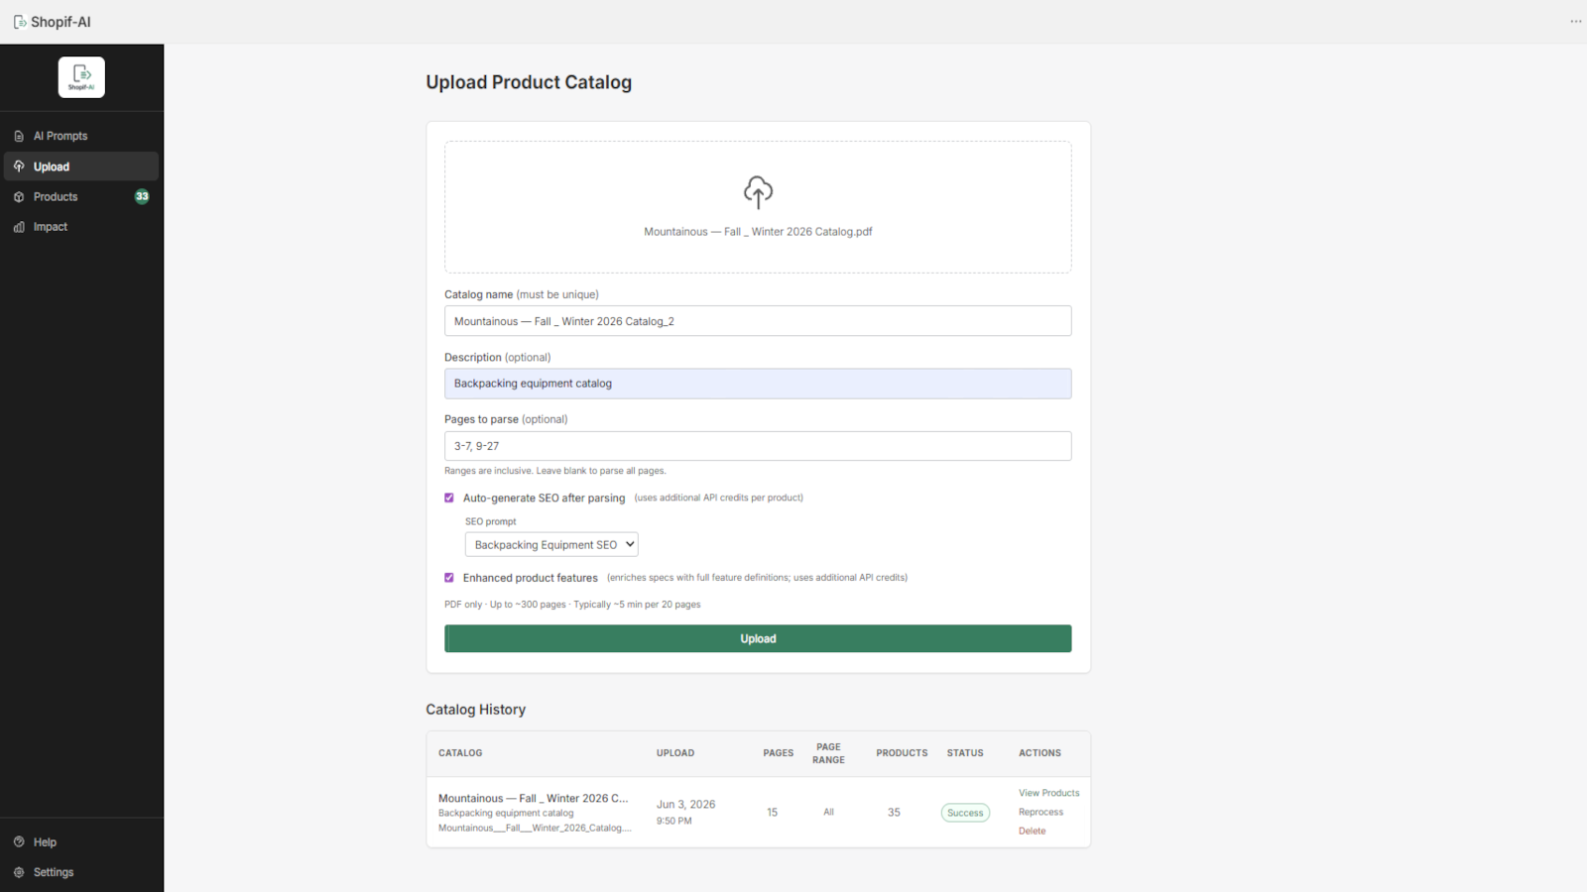Click the PDF file dropzone area
The height and width of the screenshot is (892, 1587).
click(758, 207)
